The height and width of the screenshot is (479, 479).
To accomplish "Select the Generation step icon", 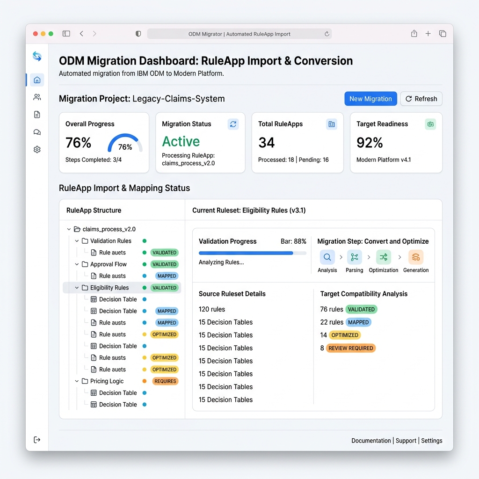I will click(x=416, y=257).
